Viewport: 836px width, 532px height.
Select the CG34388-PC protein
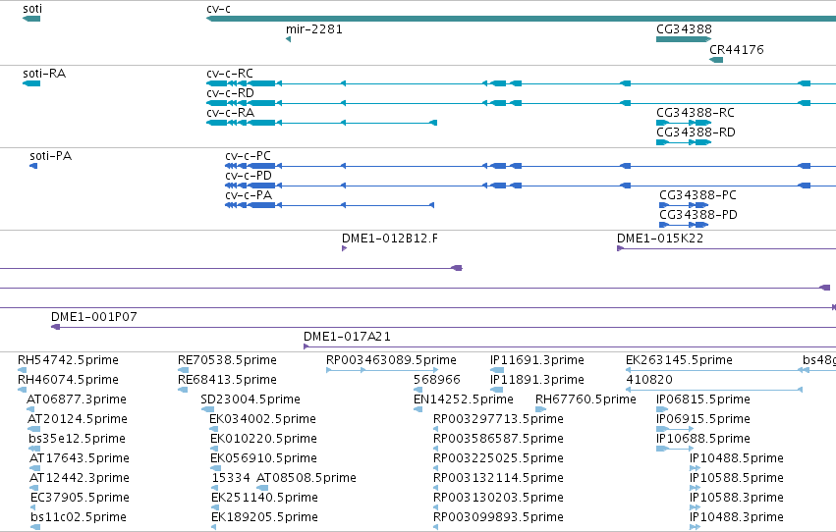(684, 205)
